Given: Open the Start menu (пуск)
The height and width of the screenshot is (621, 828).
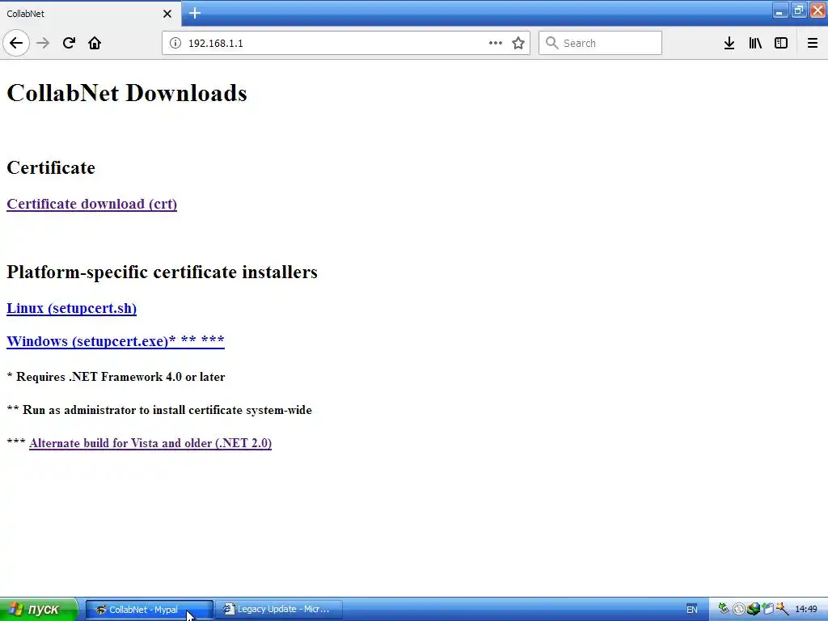Looking at the screenshot, I should 38,609.
